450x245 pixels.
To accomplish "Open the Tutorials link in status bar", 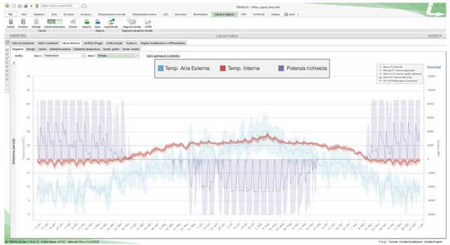I will pyautogui.click(x=393, y=242).
